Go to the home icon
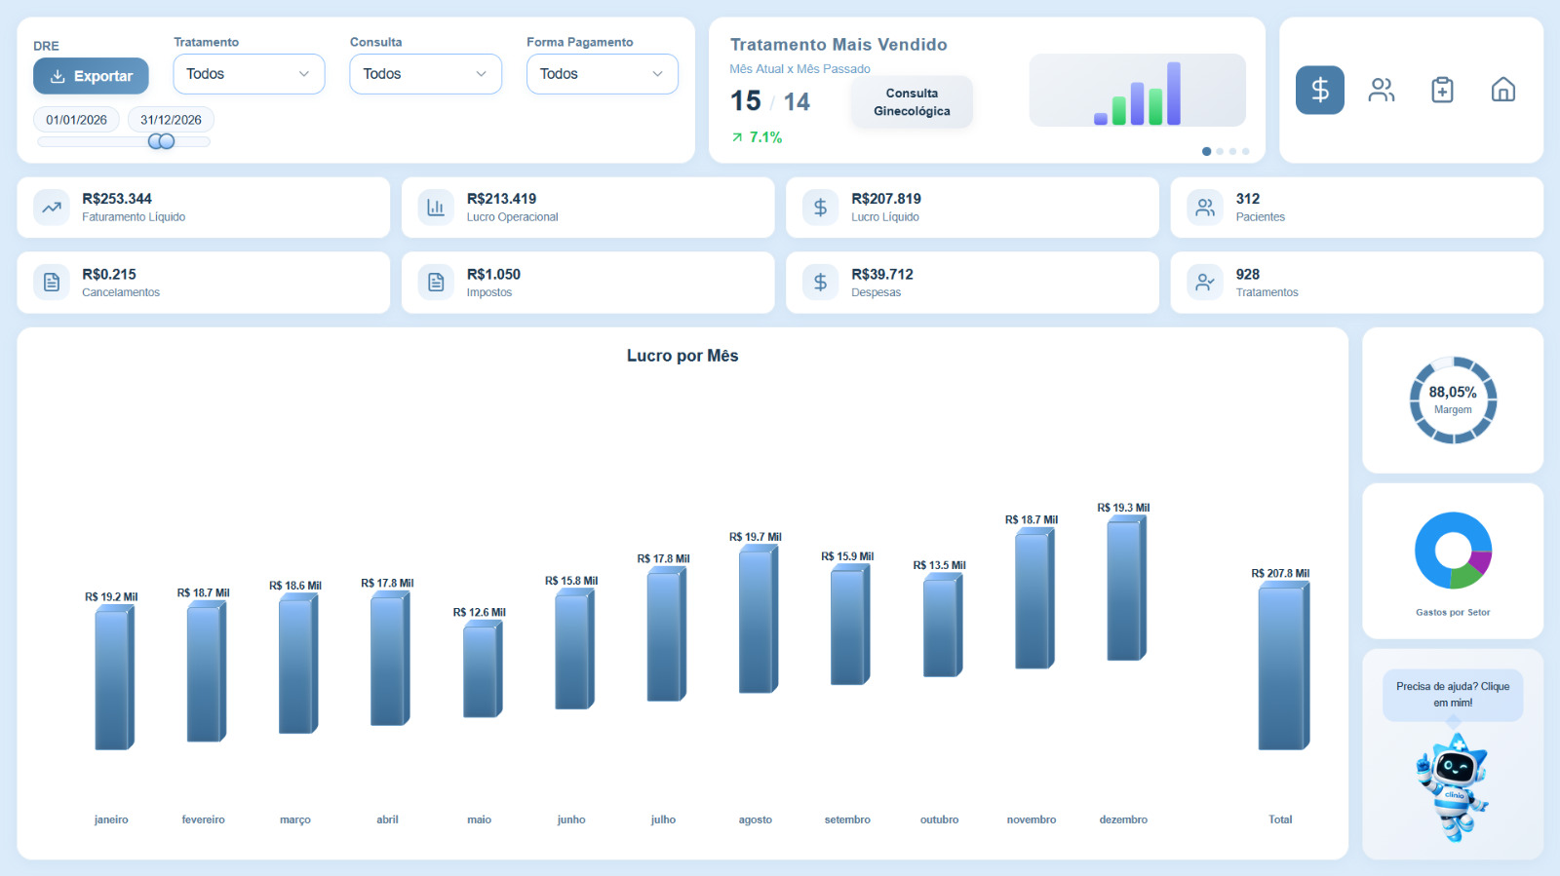Screen dimensions: 1560x876 [1502, 90]
